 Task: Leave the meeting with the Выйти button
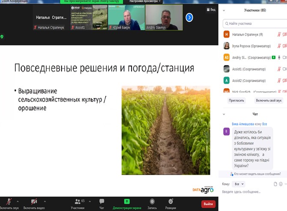(208, 204)
